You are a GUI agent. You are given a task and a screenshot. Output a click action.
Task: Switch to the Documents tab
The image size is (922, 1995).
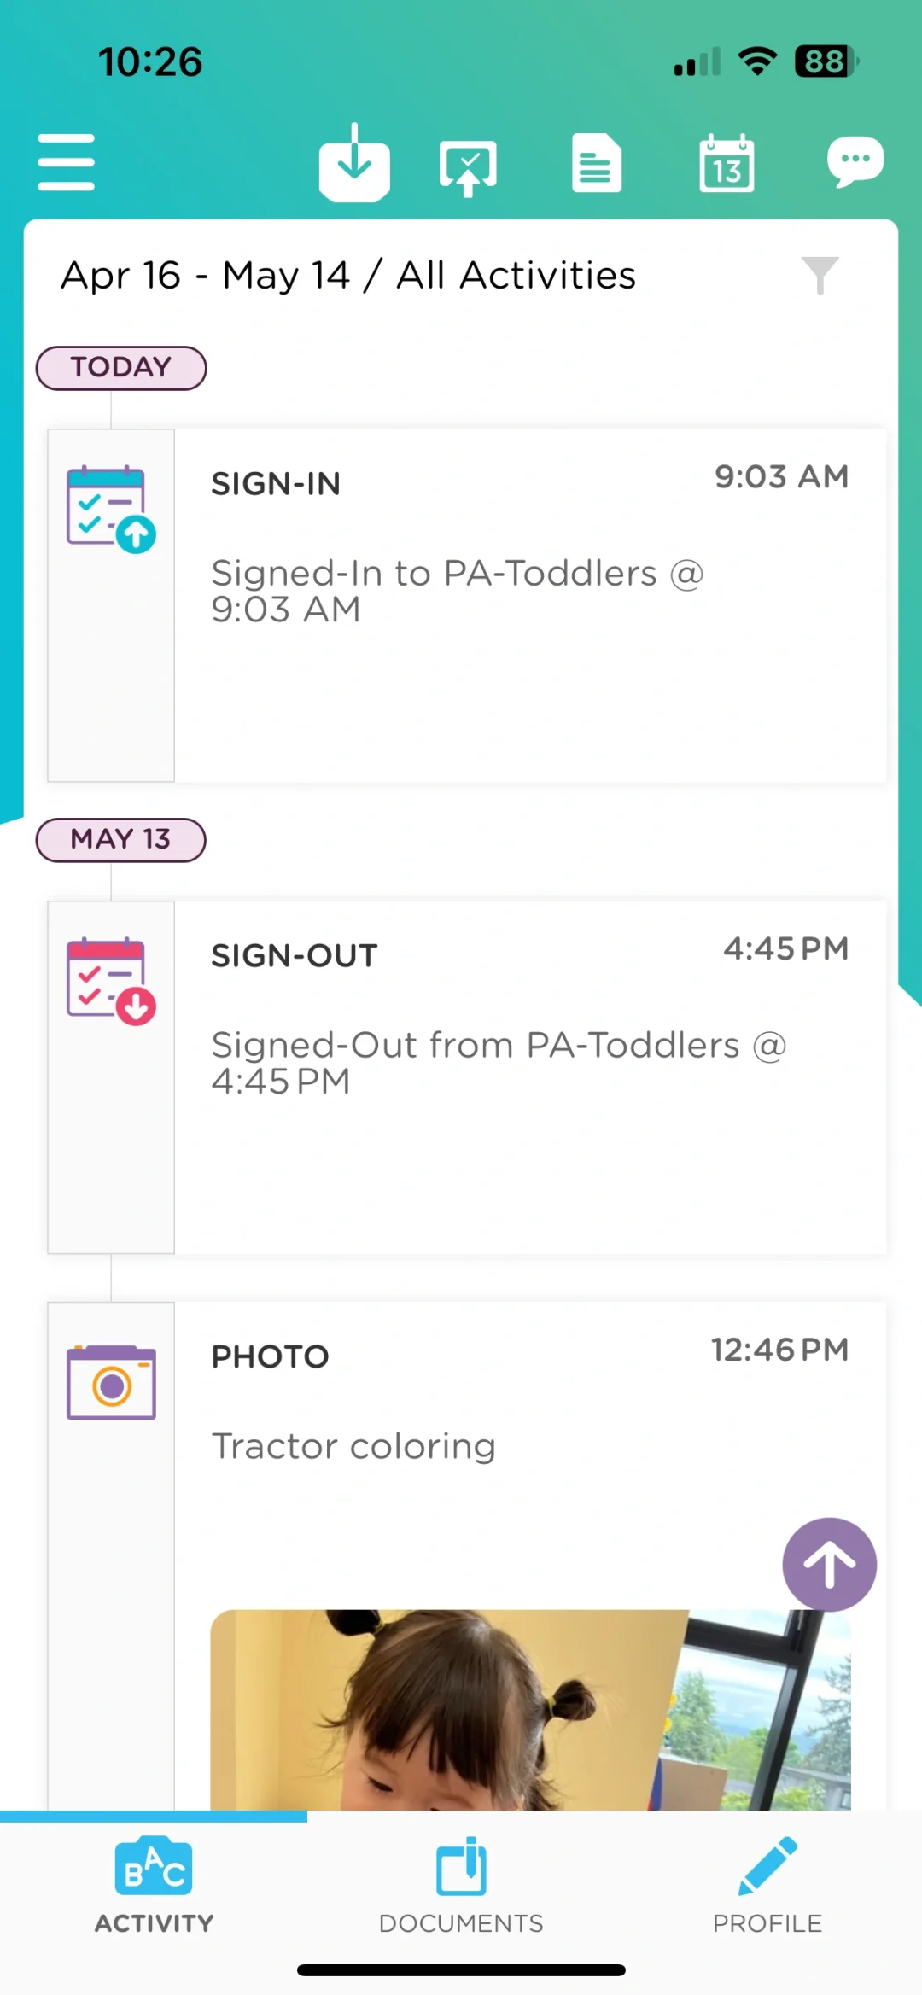(461, 1887)
